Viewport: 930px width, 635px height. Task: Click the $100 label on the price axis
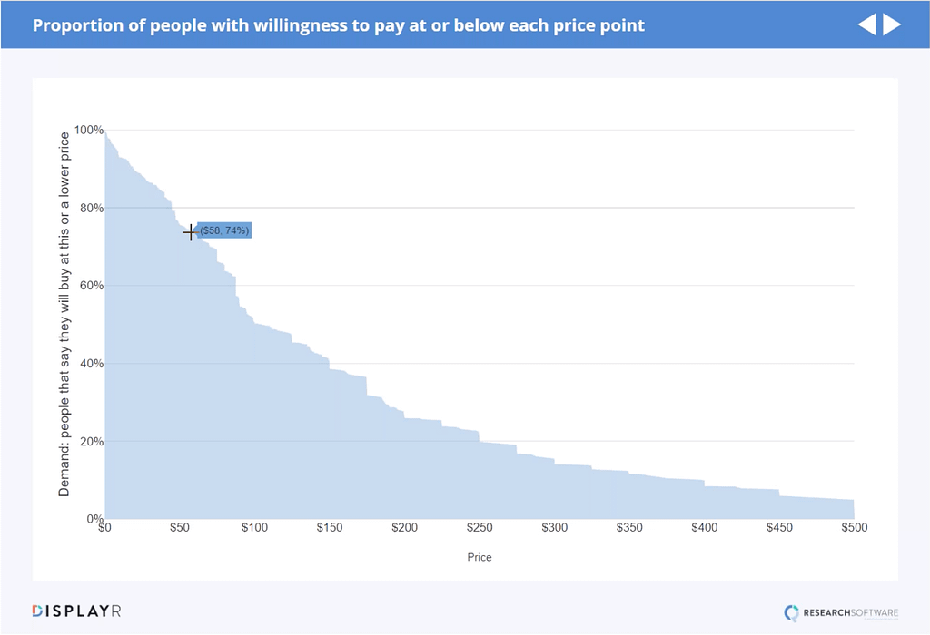pos(254,528)
